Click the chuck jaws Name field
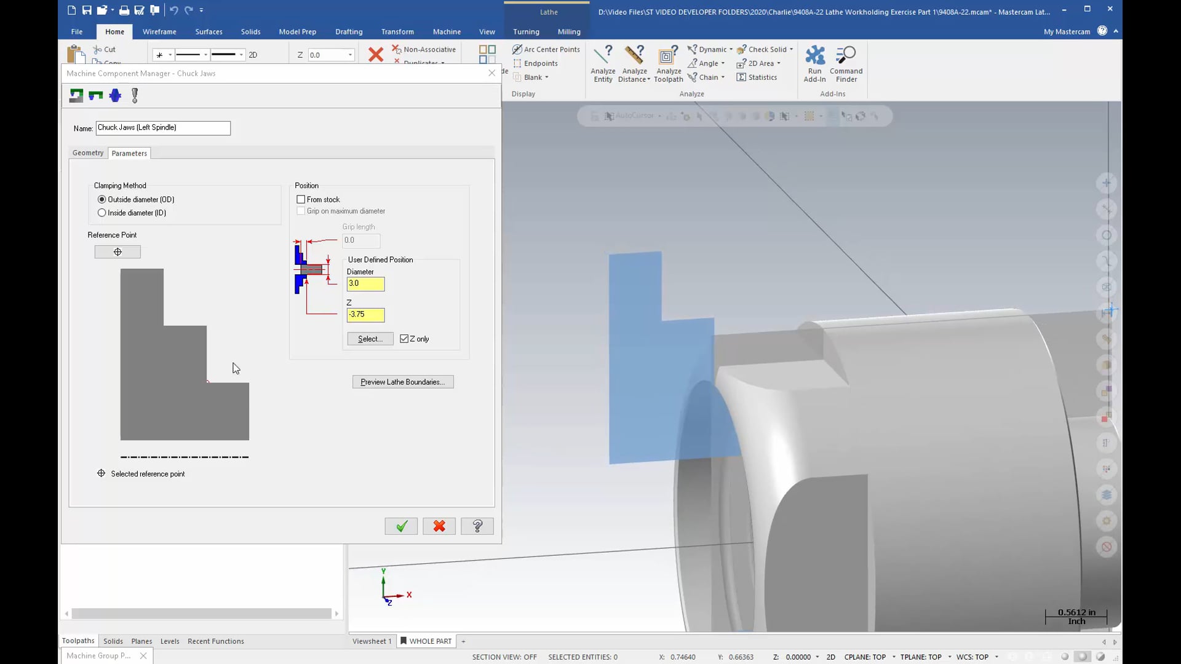The width and height of the screenshot is (1181, 664). [163, 128]
